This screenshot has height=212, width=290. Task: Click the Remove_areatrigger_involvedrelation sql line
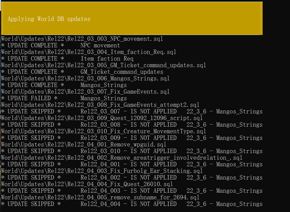[x=122, y=158]
